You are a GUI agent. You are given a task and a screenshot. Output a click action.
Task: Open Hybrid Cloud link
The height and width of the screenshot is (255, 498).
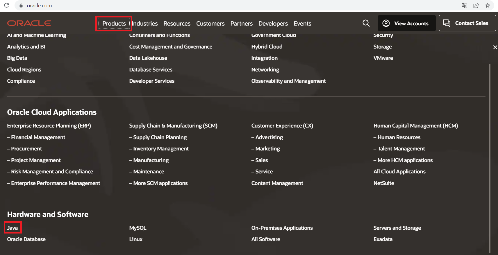coord(267,47)
